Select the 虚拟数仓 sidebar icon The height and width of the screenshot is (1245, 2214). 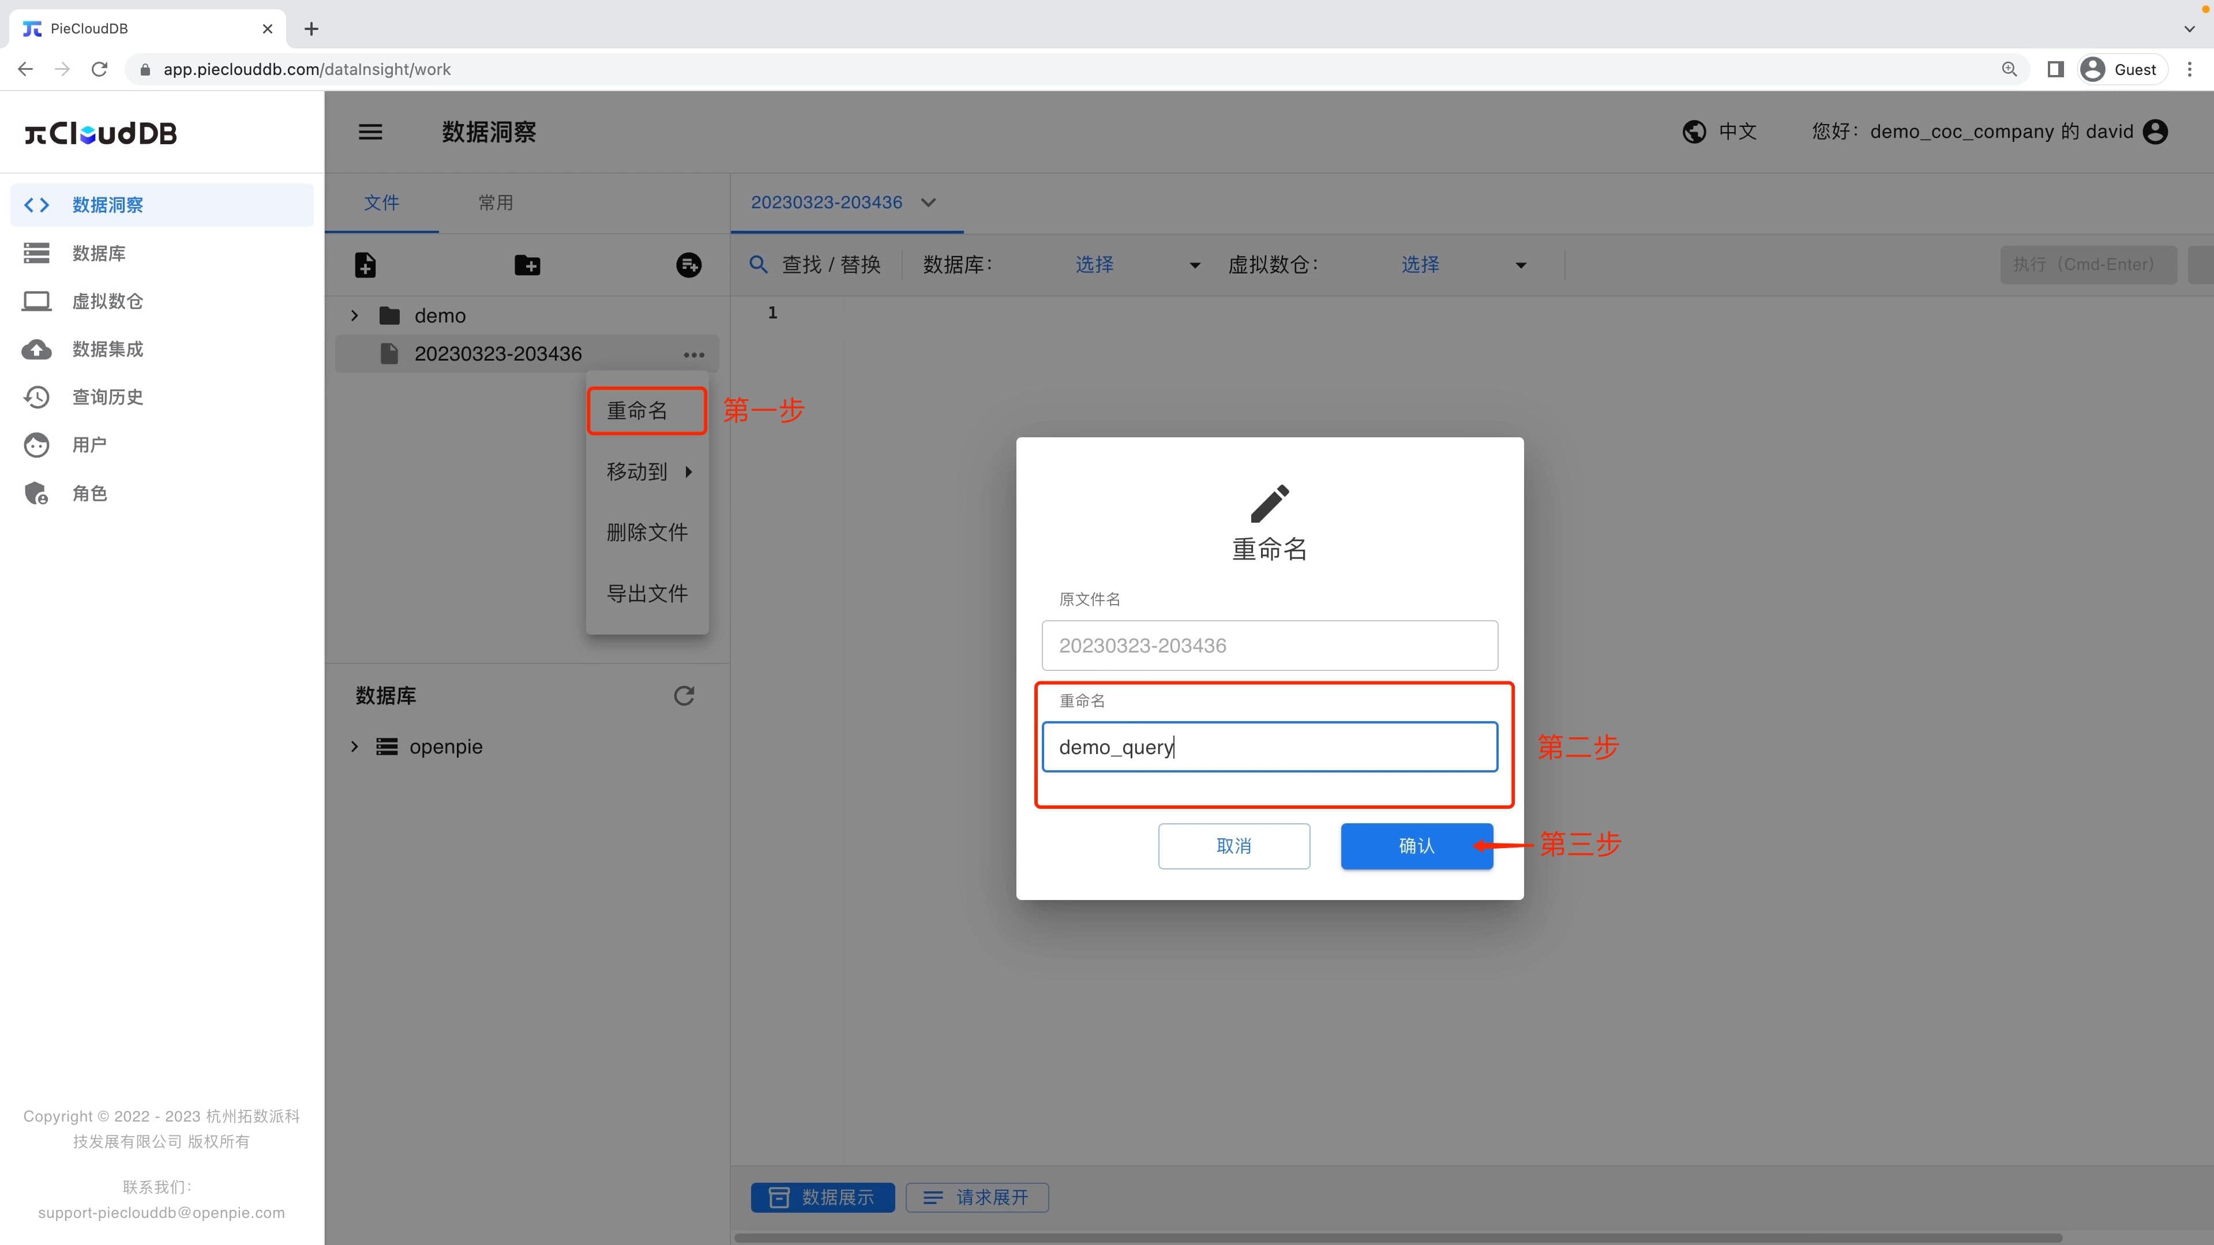coord(36,301)
